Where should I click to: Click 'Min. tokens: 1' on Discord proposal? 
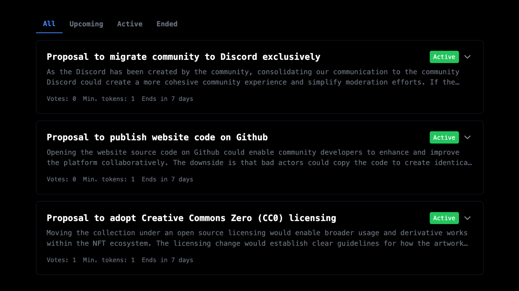pos(109,99)
